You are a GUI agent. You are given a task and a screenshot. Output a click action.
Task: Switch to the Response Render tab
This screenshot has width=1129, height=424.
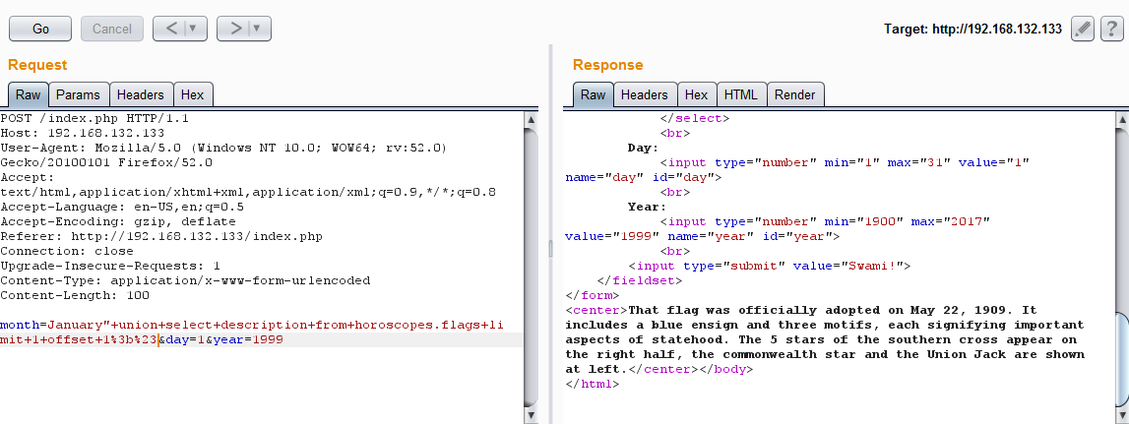coord(795,95)
